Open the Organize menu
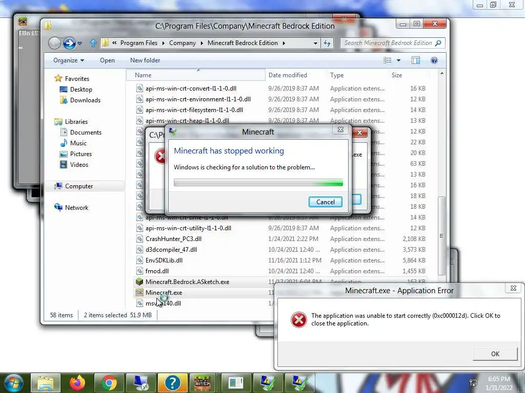This screenshot has height=393, width=525. [69, 60]
